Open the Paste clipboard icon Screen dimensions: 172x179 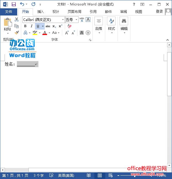[8, 22]
